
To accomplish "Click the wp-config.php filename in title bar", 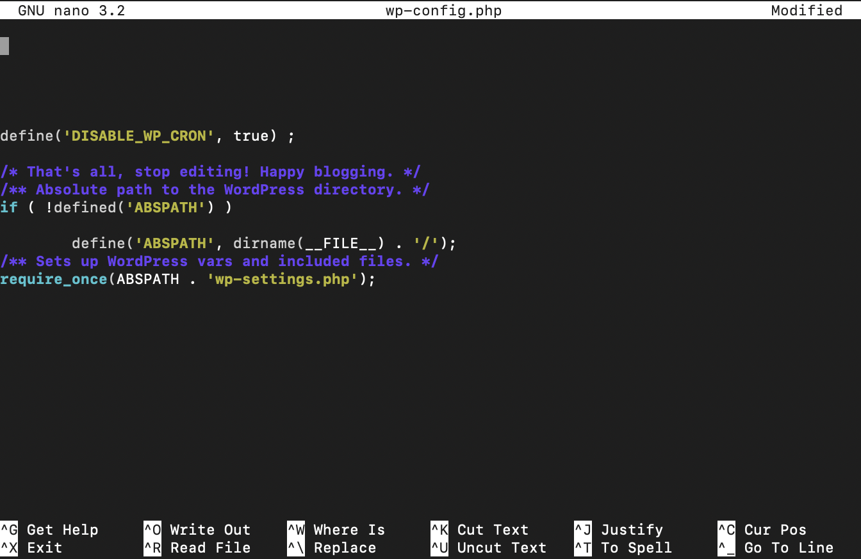I will click(x=443, y=10).
